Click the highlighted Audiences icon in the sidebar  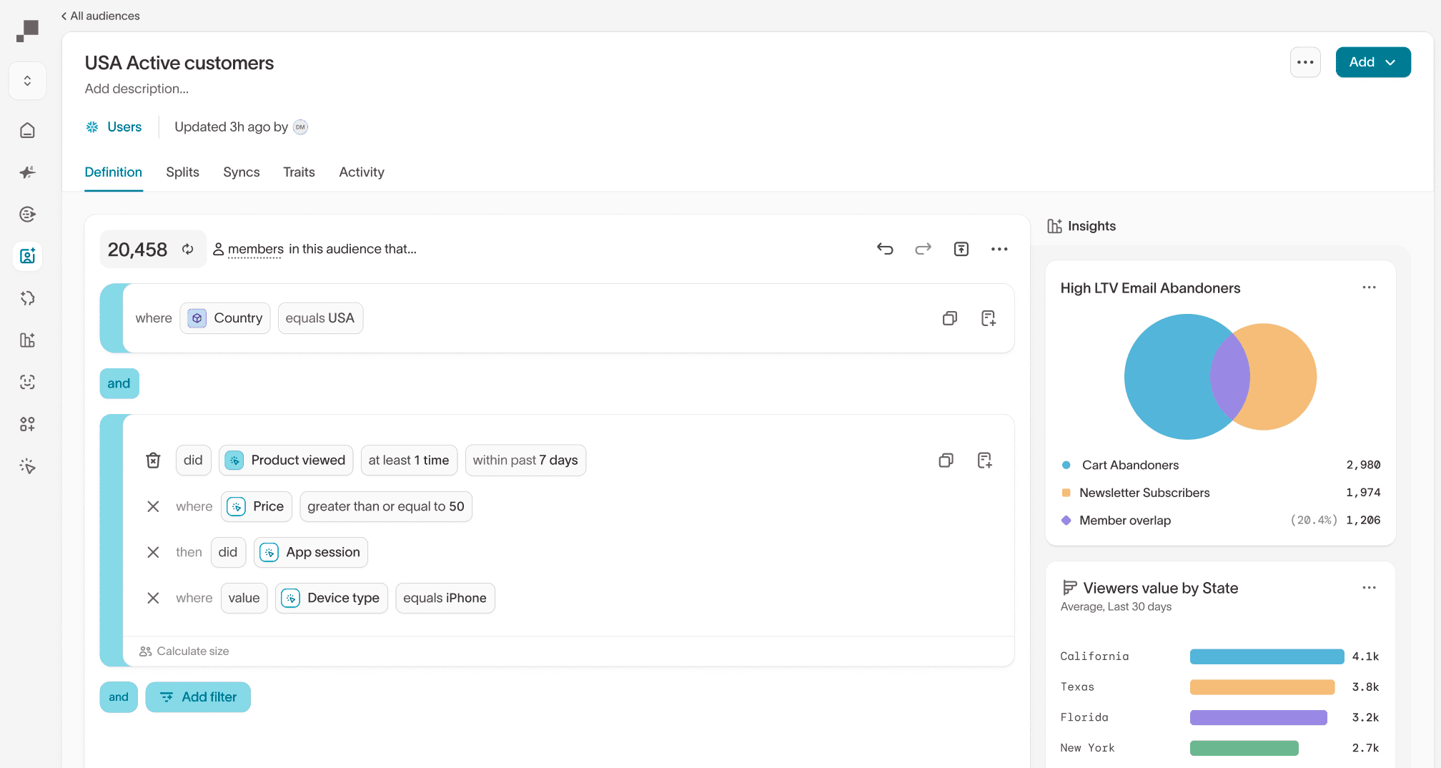(x=27, y=256)
